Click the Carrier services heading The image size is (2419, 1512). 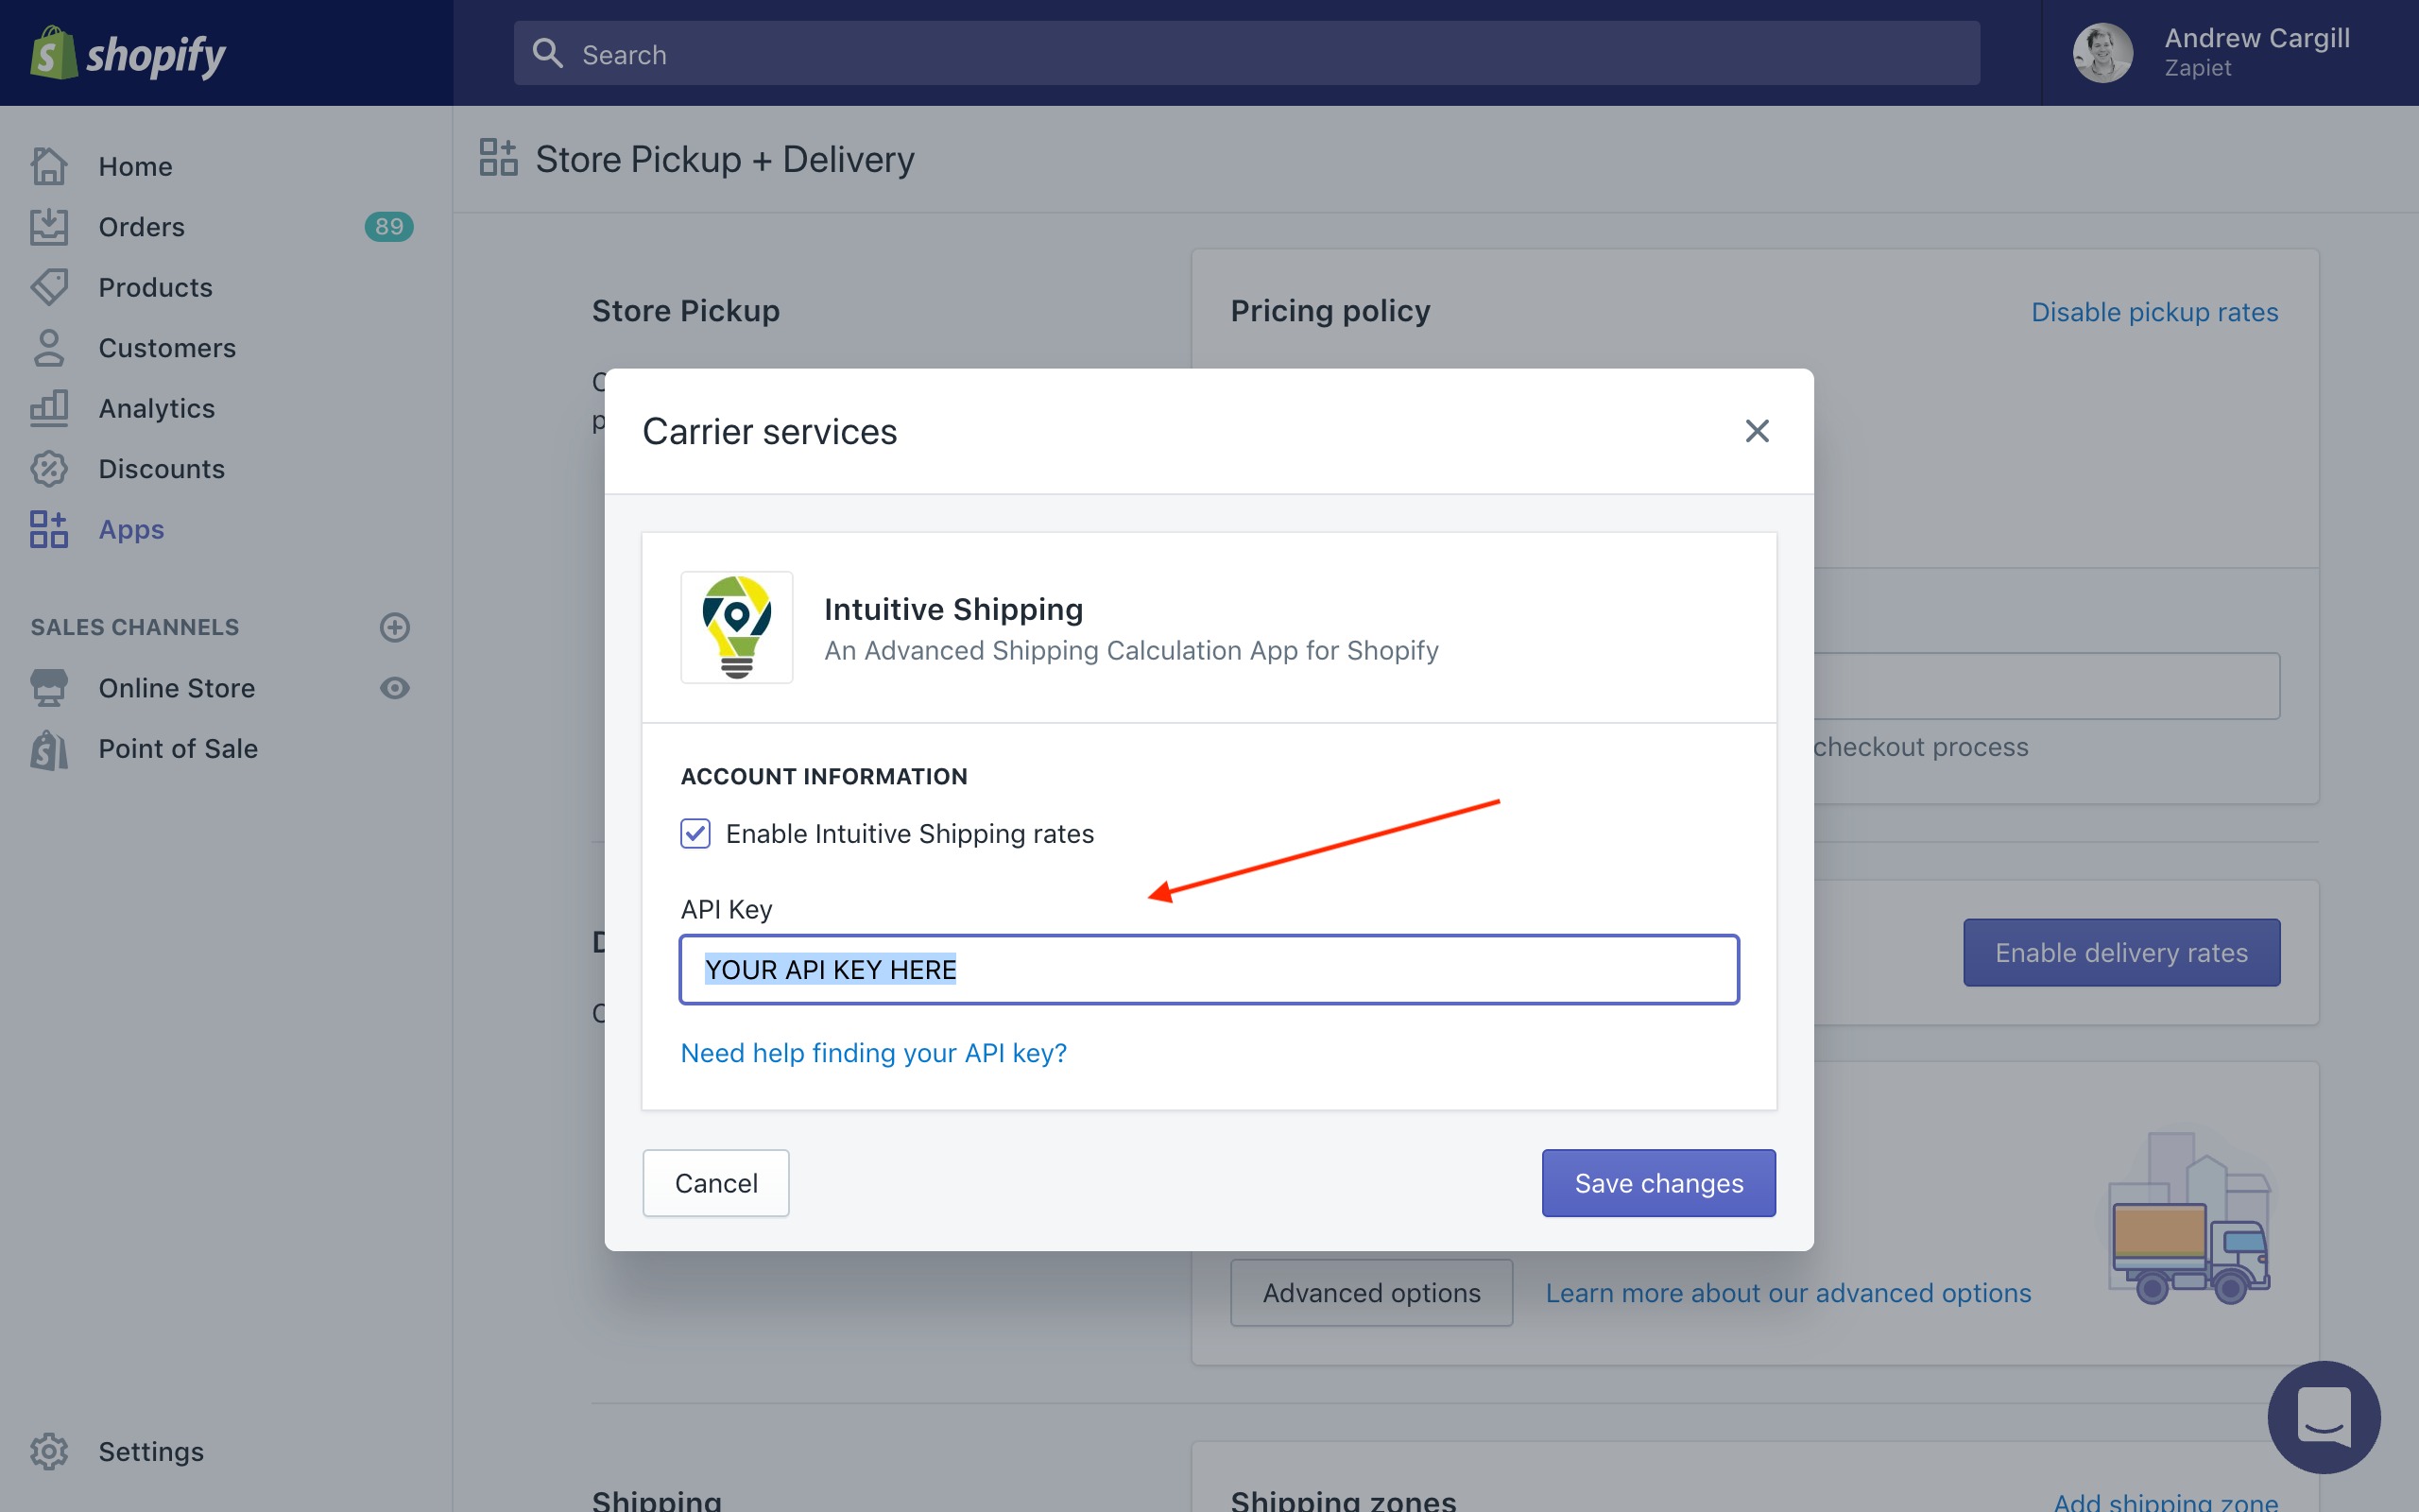[x=770, y=431]
